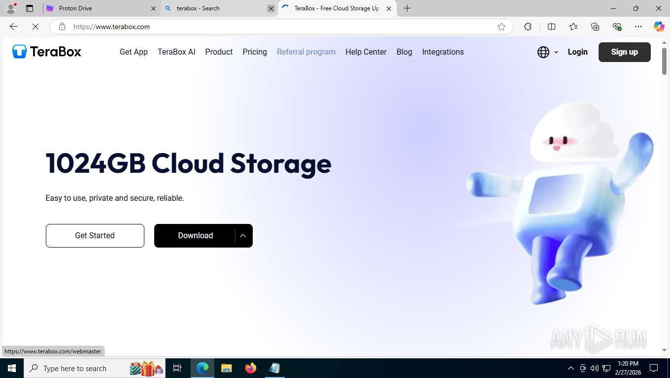Go to the Pricing page
Viewport: 670px width, 378px height.
pyautogui.click(x=255, y=52)
